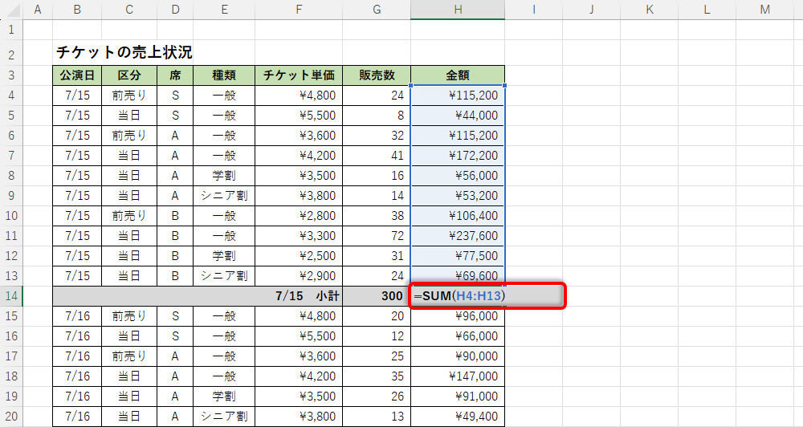Select cell with ¥53,200
Screen dimensions: 803x427
pos(458,196)
